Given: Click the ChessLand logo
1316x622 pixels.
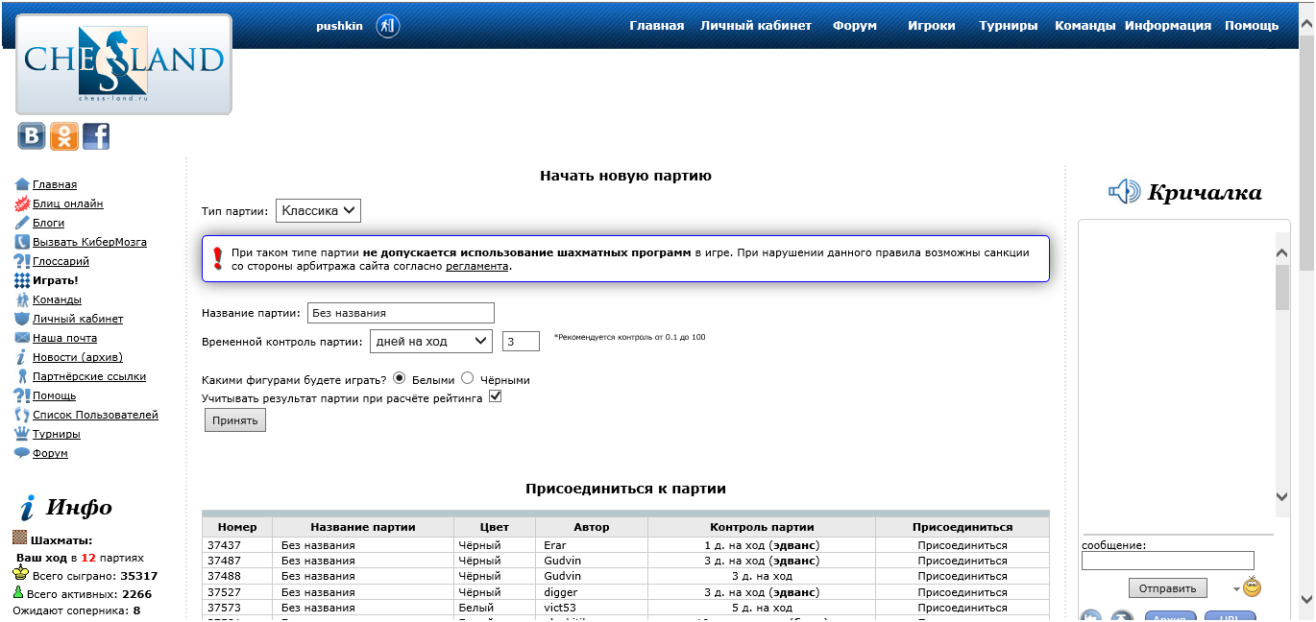Looking at the screenshot, I should [x=124, y=64].
